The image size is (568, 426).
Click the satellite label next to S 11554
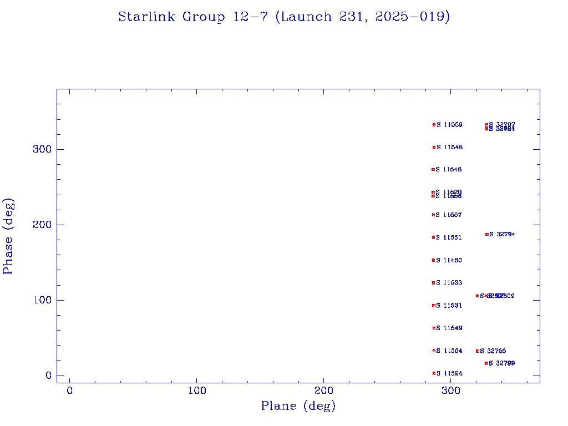493,351
